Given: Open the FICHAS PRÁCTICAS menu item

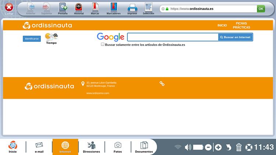Looking at the screenshot, I should pyautogui.click(x=241, y=25).
